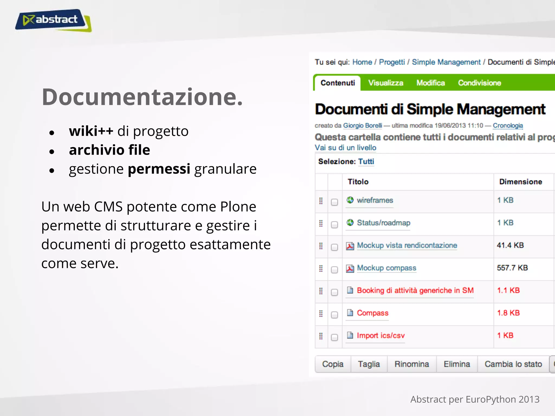Open the Cronologia link
Viewport: 555px width, 416px height.
tap(508, 126)
